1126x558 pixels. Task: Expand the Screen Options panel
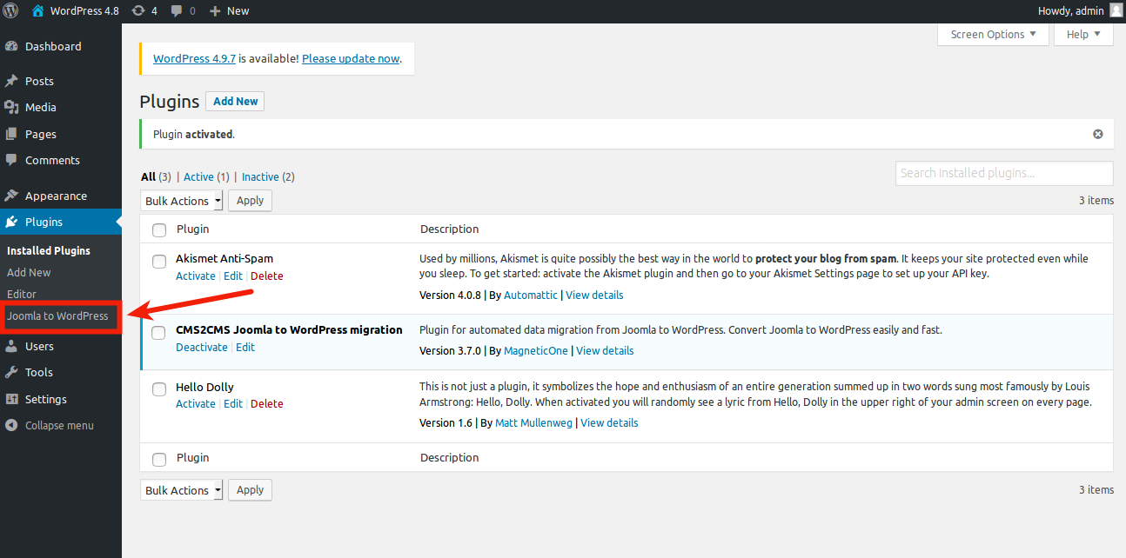(993, 35)
